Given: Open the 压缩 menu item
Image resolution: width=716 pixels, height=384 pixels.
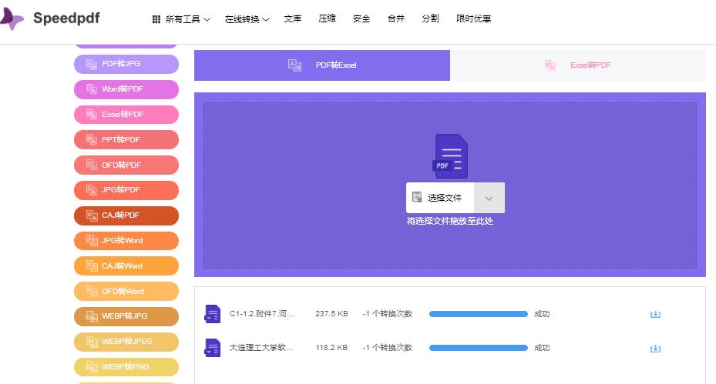Looking at the screenshot, I should click(x=327, y=18).
